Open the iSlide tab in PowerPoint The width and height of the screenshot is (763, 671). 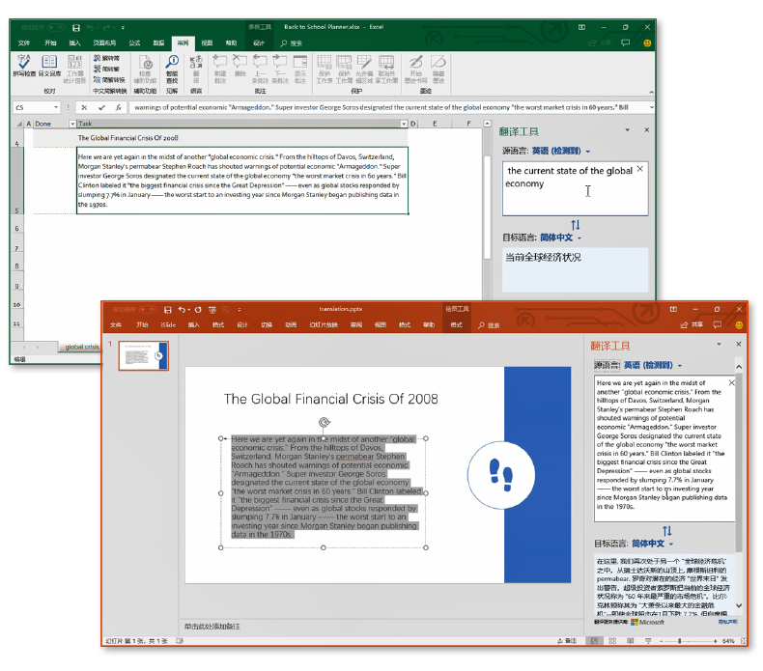point(168,325)
